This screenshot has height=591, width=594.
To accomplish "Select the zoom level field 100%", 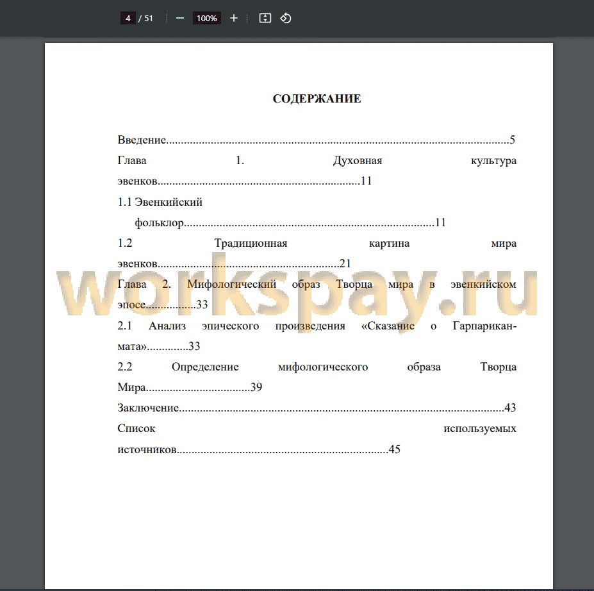I will tap(206, 18).
